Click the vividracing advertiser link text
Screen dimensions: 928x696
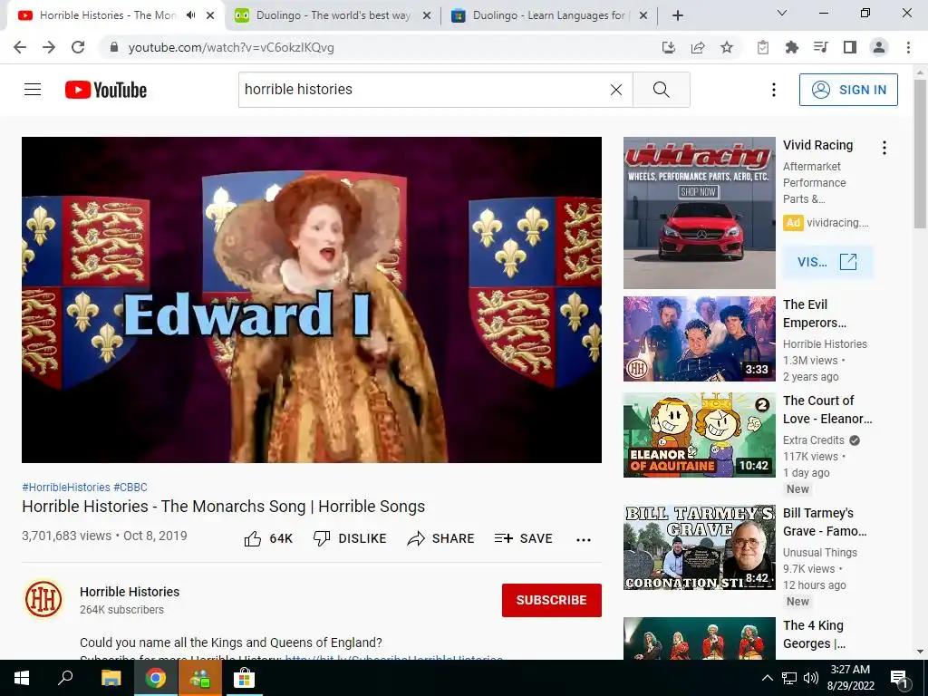pos(837,223)
